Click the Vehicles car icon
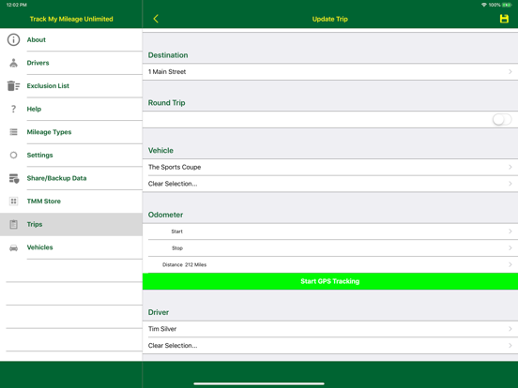The width and height of the screenshot is (518, 388). (x=13, y=247)
